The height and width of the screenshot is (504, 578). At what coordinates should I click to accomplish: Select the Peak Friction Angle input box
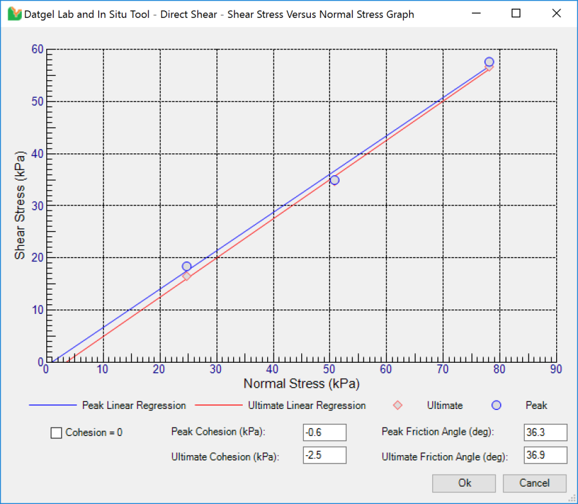pos(545,432)
